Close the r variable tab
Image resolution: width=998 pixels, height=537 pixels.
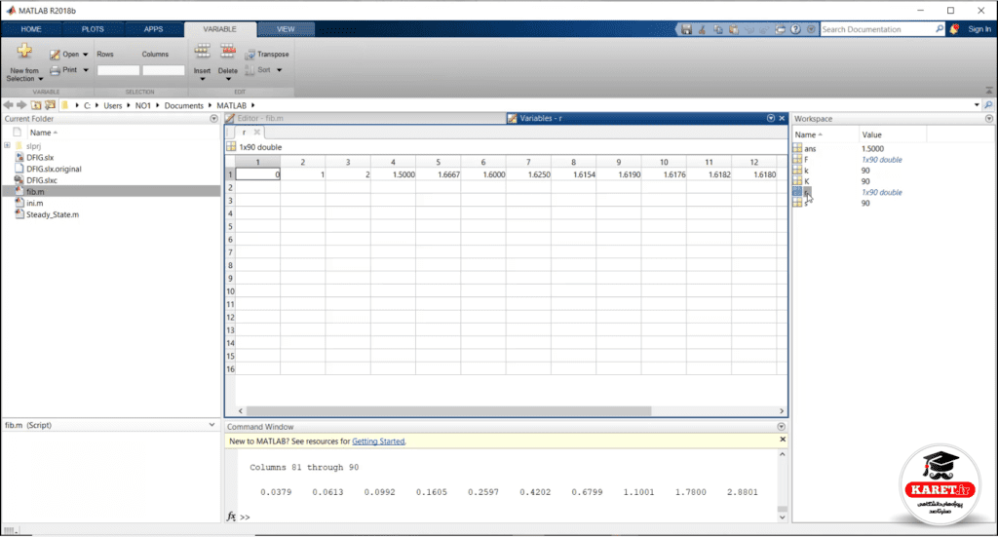click(x=257, y=133)
